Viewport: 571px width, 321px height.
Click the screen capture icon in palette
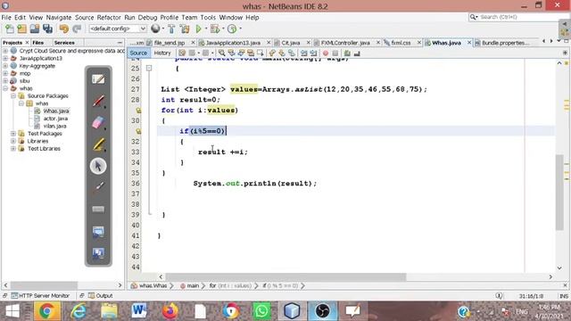click(98, 232)
